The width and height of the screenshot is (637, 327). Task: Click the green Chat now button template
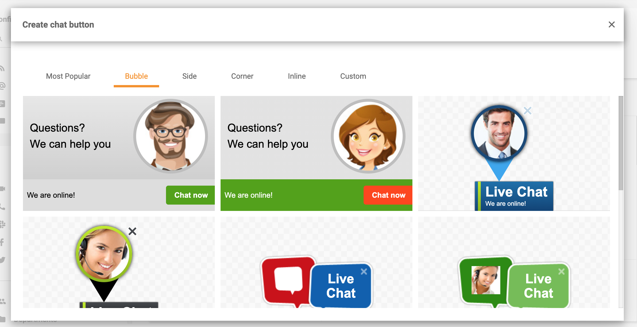coord(190,195)
